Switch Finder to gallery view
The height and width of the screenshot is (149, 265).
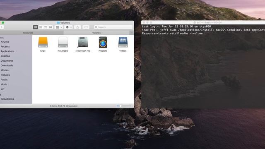(51, 27)
